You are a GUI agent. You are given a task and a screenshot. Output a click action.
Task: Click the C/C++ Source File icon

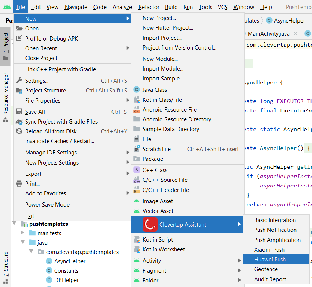coord(136,180)
